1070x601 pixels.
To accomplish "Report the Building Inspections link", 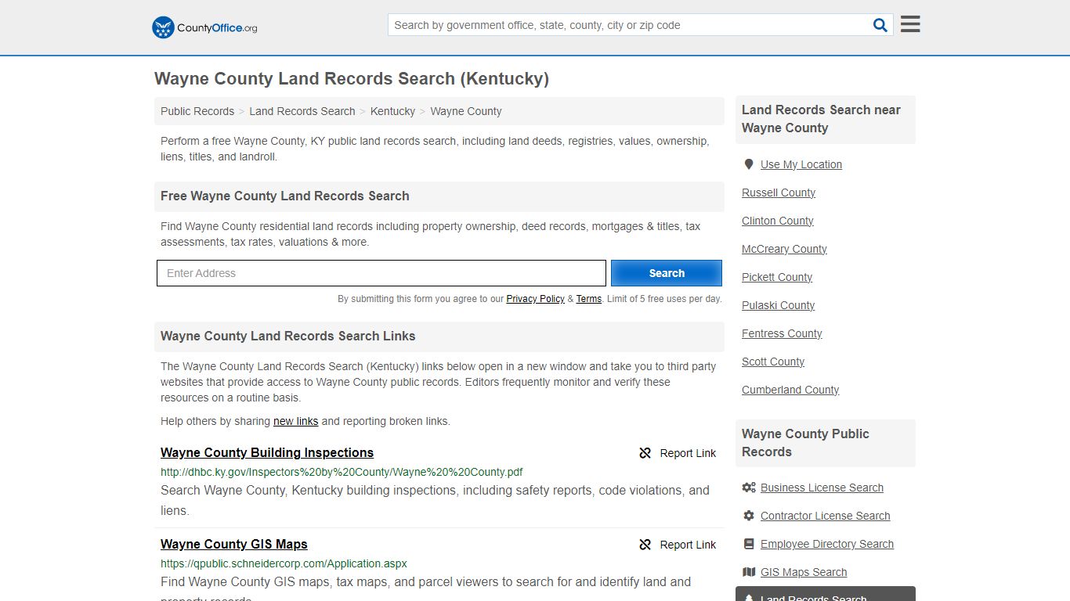I will [x=678, y=453].
